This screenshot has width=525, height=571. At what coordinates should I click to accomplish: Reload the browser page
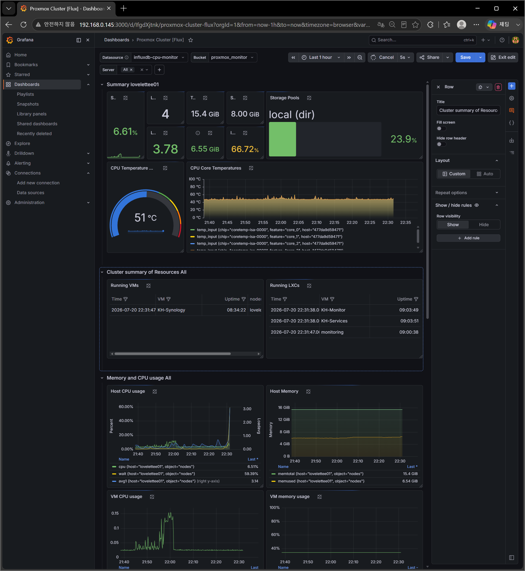point(24,25)
